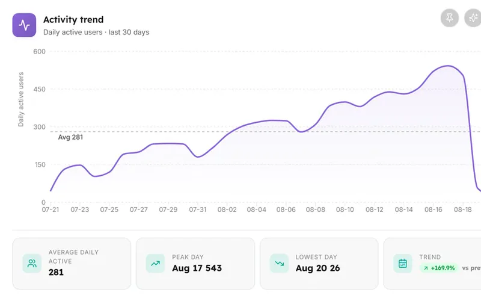Open the sparkle AI insights button
Viewport: 481px width, 301px height.
pos(473,18)
